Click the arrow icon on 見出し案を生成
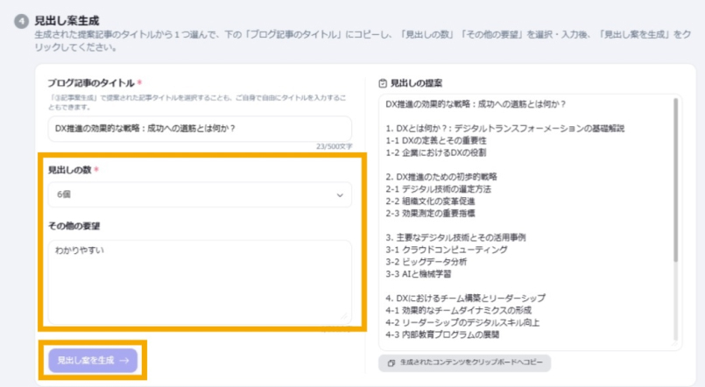The image size is (705, 387). pos(124,360)
